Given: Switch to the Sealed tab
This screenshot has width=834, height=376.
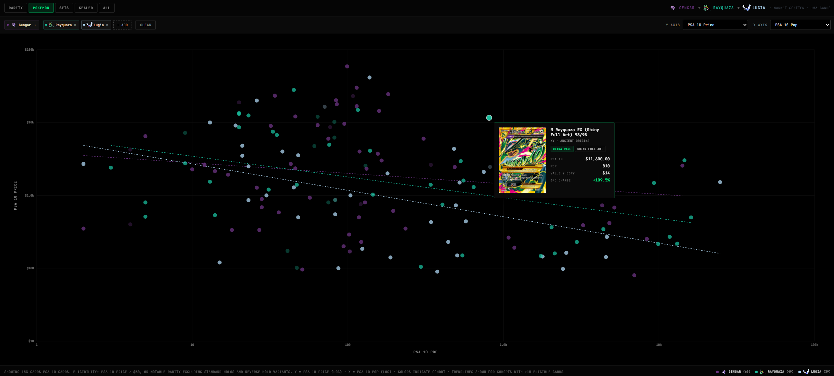Looking at the screenshot, I should tap(86, 8).
